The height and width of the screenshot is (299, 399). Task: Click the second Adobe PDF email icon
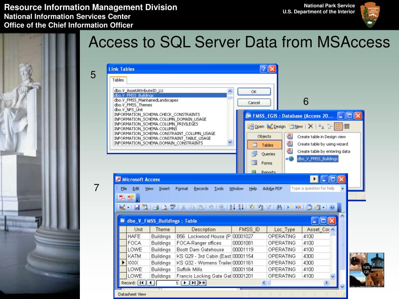click(131, 198)
